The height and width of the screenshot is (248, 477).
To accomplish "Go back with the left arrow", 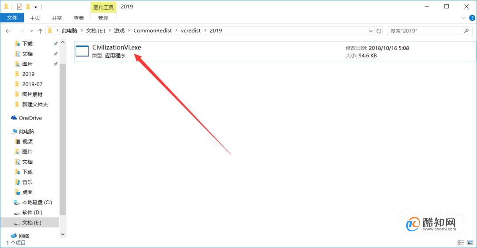I will tap(8, 31).
